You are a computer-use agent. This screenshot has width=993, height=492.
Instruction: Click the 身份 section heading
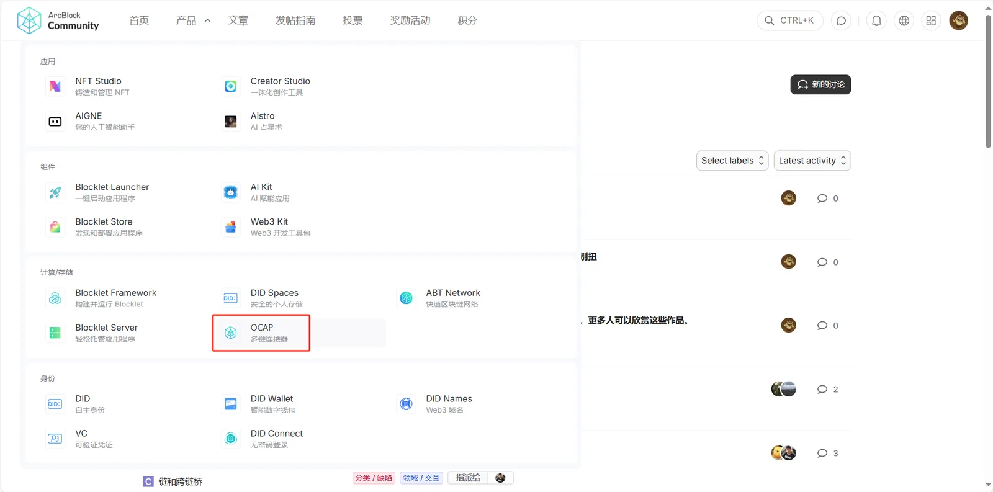[48, 378]
